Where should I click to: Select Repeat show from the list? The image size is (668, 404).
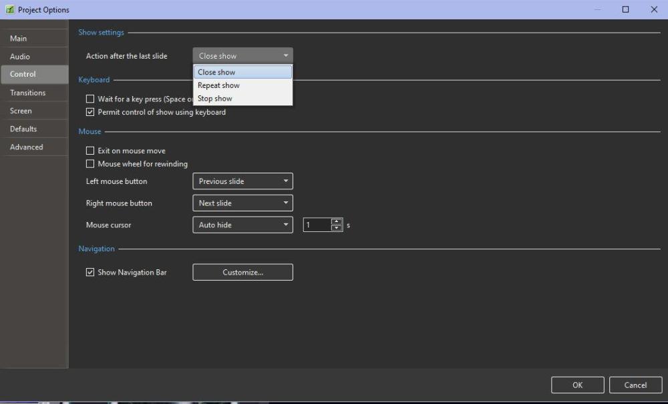pyautogui.click(x=218, y=85)
